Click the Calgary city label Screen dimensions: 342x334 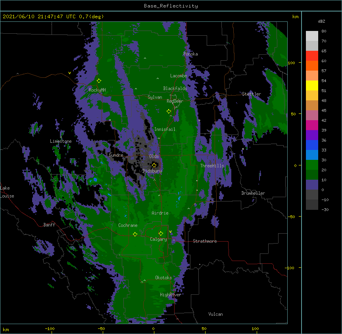158,239
